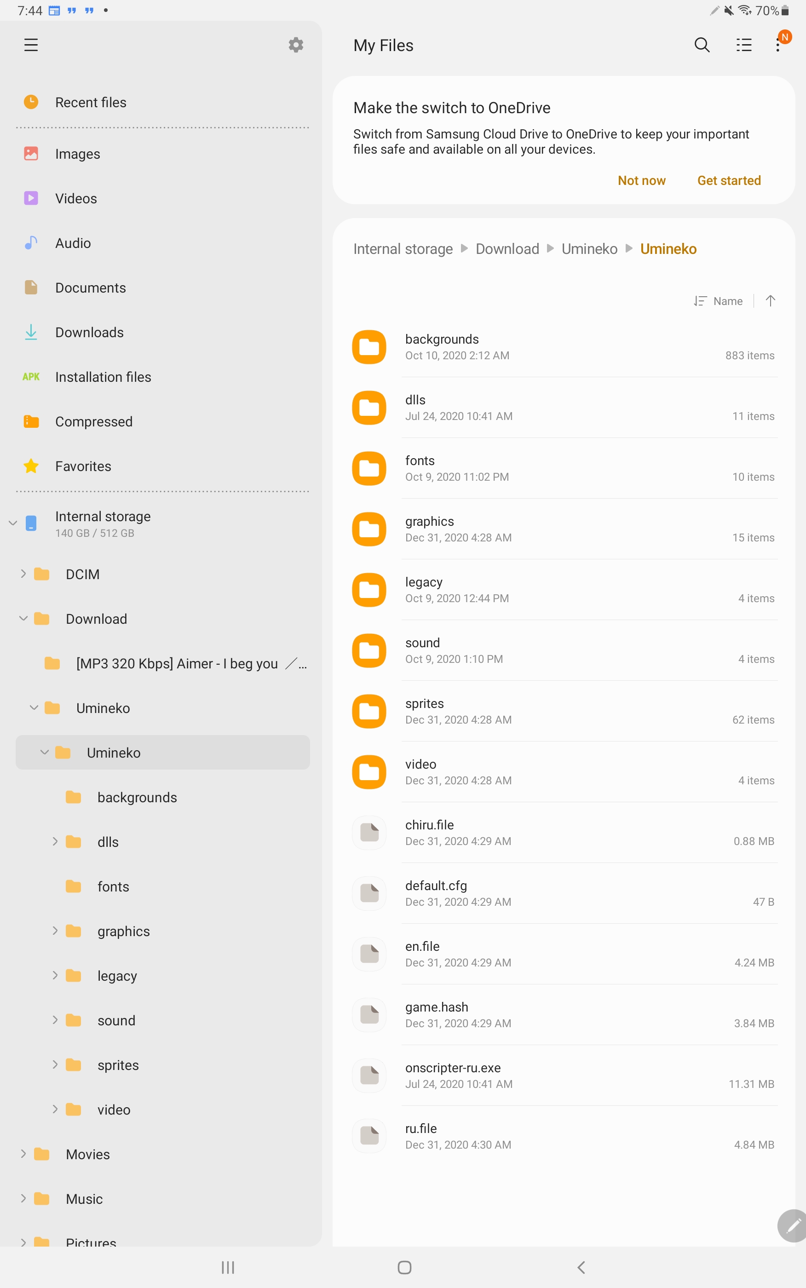Collapse the selected Umineko subfolder chevron

click(x=44, y=753)
